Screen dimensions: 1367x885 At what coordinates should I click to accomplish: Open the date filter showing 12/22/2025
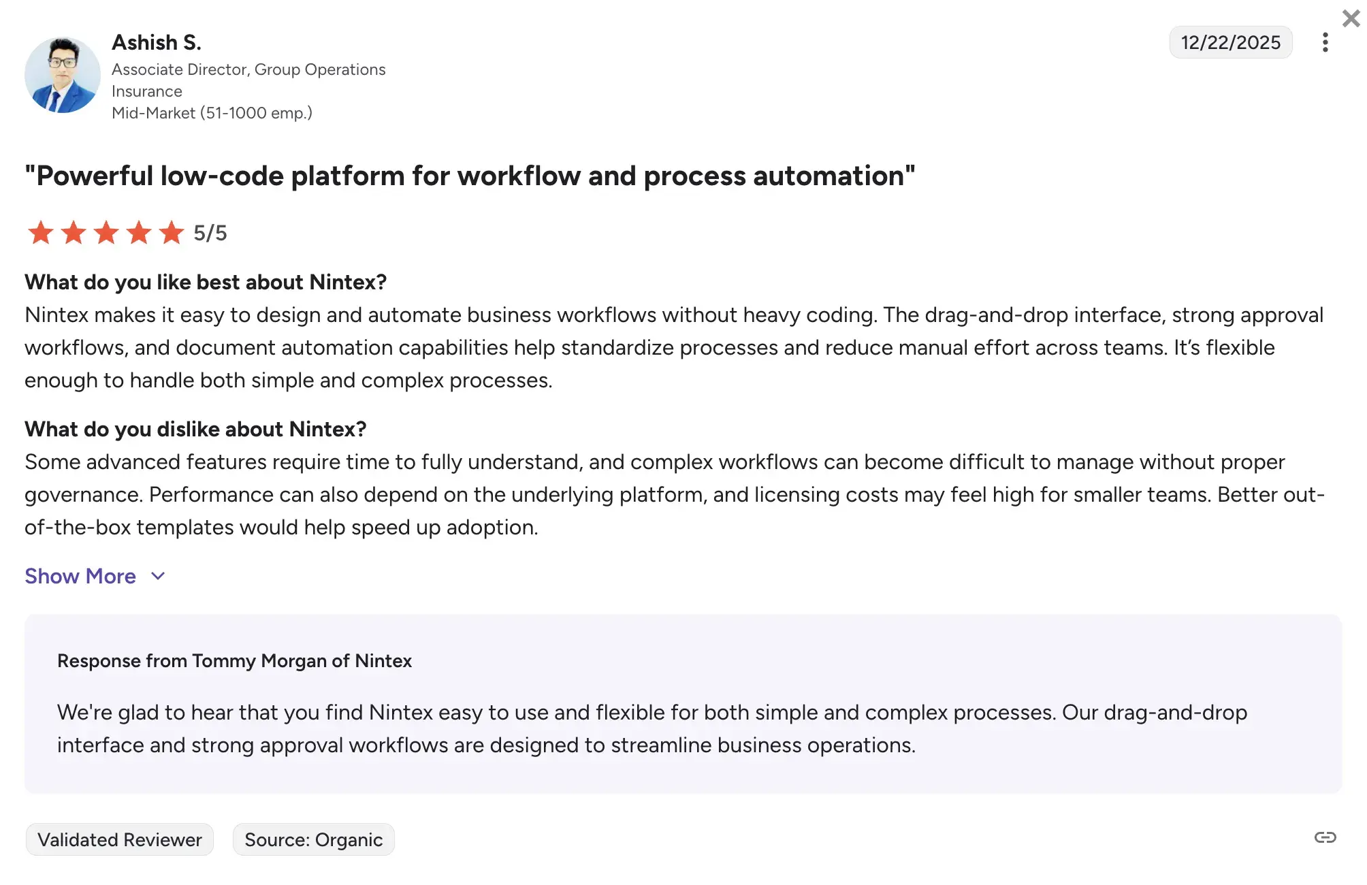[x=1230, y=42]
